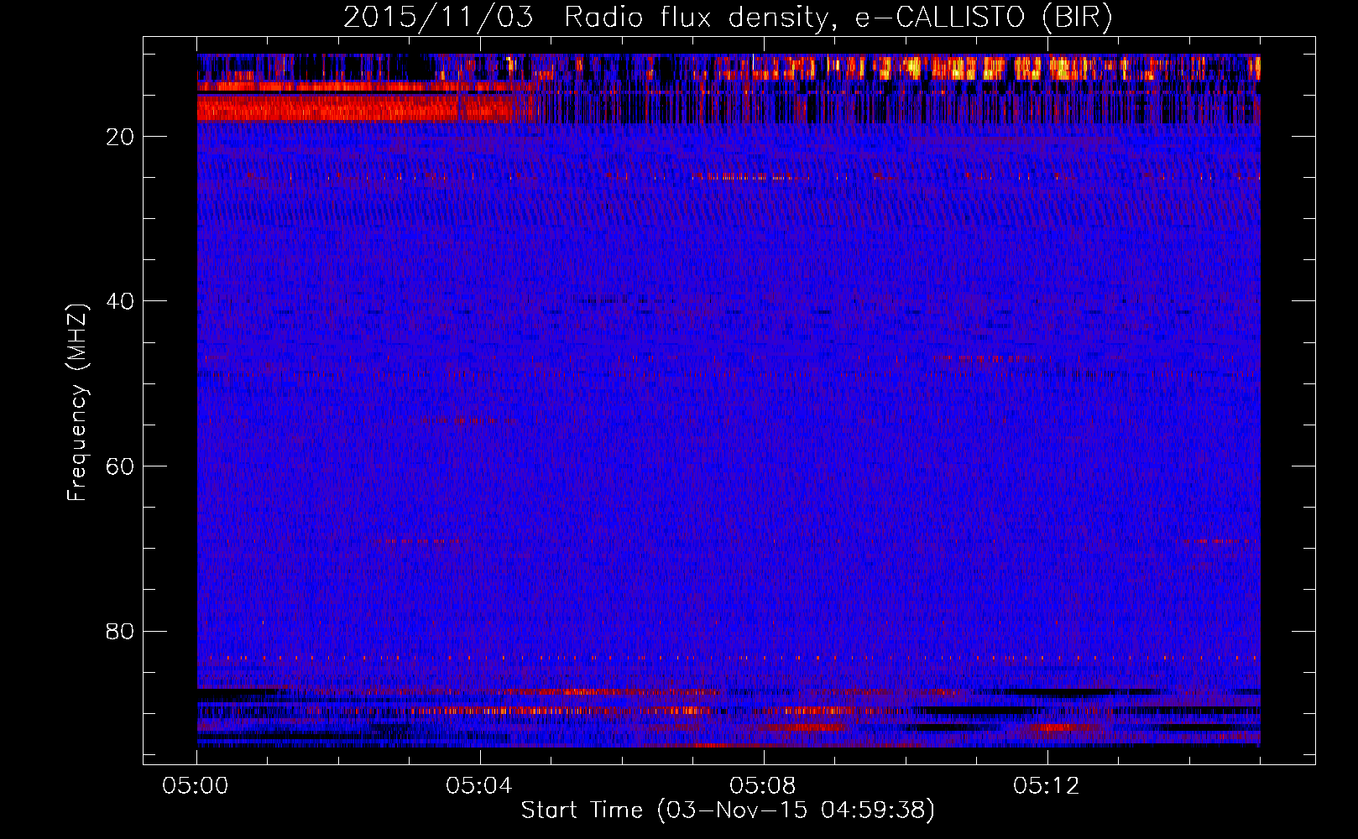Click the 60 MHz frequency tick label
This screenshot has width=1358, height=839.
(x=120, y=466)
